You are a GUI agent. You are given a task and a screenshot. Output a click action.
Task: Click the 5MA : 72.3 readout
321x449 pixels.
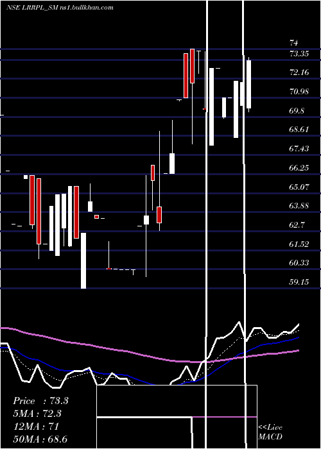37,414
